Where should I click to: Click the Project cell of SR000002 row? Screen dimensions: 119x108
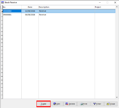105,11
